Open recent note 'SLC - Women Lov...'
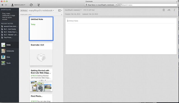This screenshot has width=179, height=103. pos(10,35)
